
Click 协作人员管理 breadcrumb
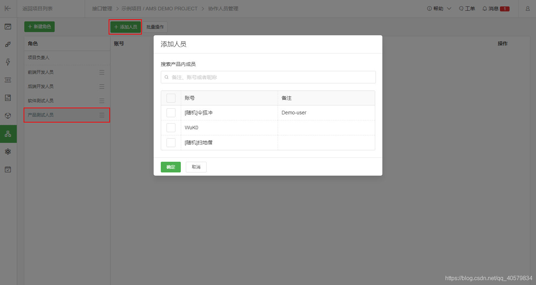click(x=223, y=9)
